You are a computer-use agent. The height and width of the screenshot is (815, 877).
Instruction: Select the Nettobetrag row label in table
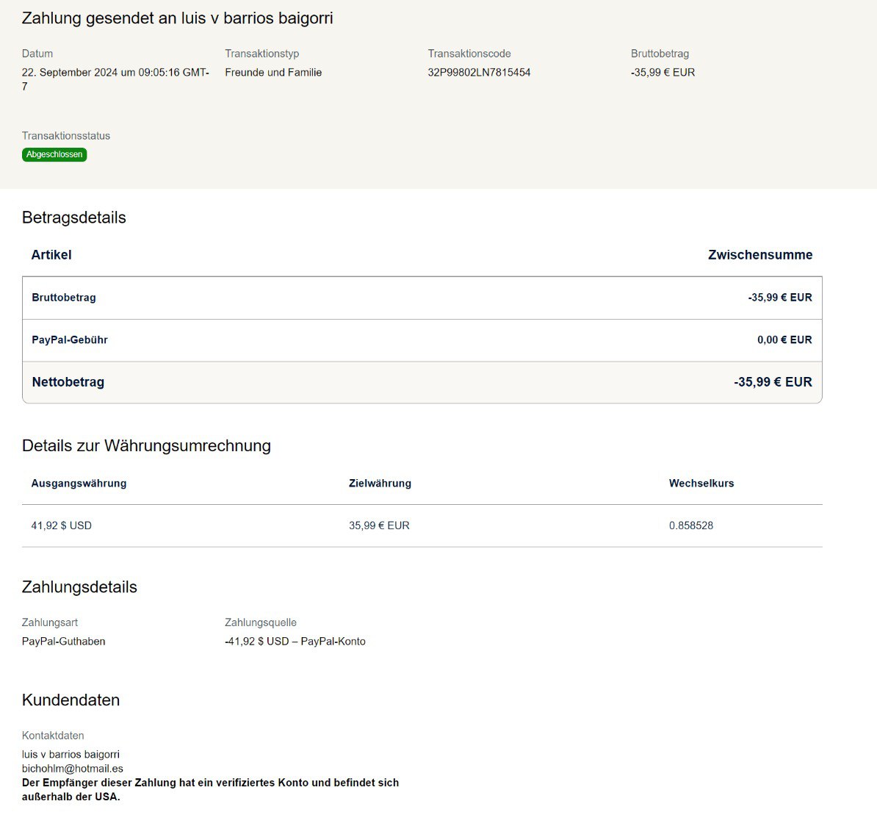pos(68,382)
